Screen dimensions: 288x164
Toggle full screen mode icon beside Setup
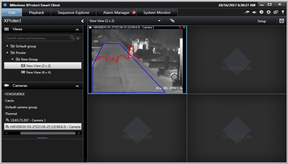tap(282, 21)
